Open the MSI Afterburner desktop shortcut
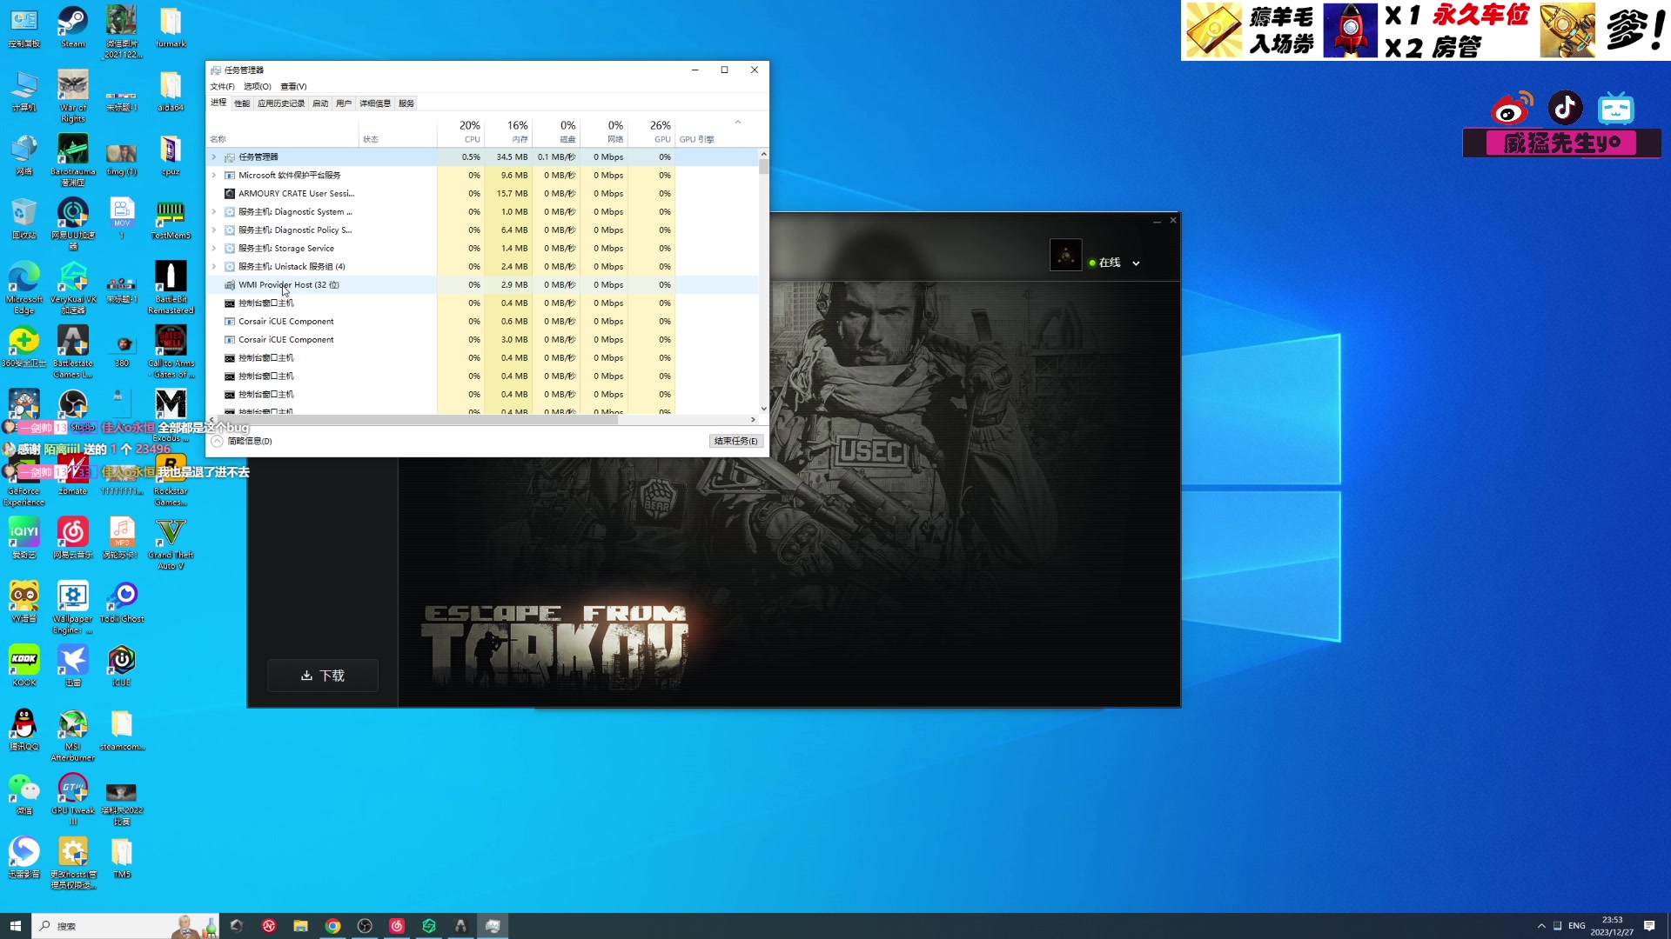 coord(73,736)
